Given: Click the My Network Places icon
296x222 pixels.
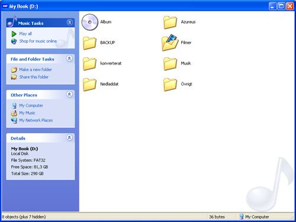Looking at the screenshot, I should [x=14, y=120].
